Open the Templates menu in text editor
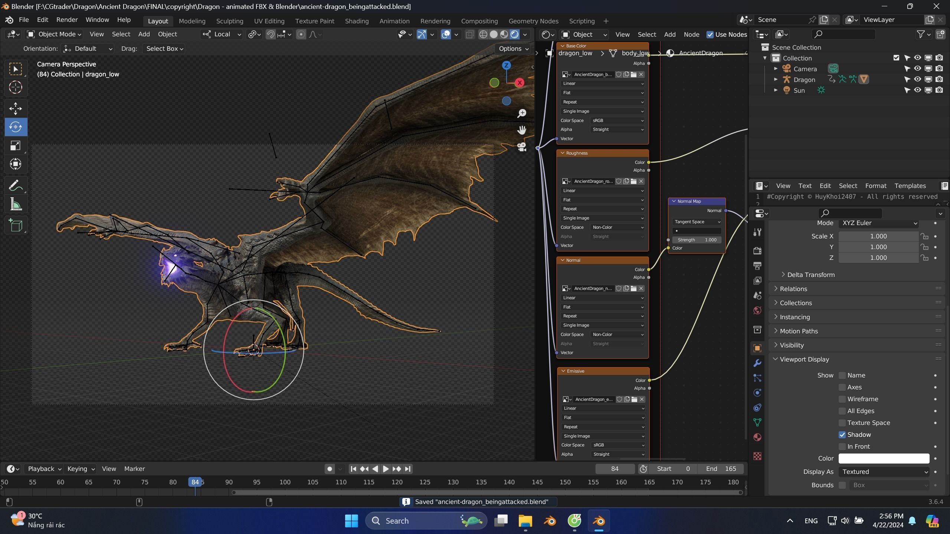The width and height of the screenshot is (950, 534). (910, 186)
